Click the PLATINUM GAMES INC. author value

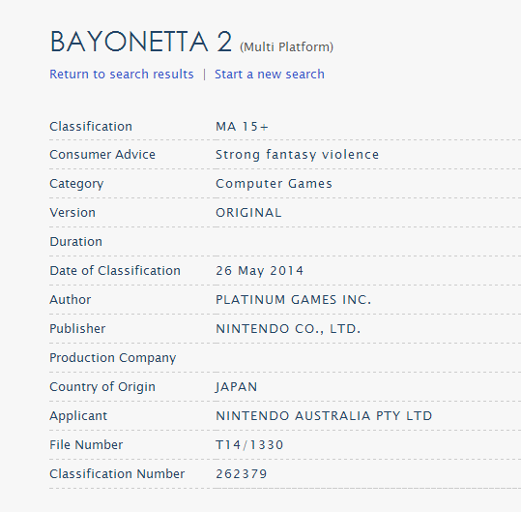pyautogui.click(x=294, y=300)
